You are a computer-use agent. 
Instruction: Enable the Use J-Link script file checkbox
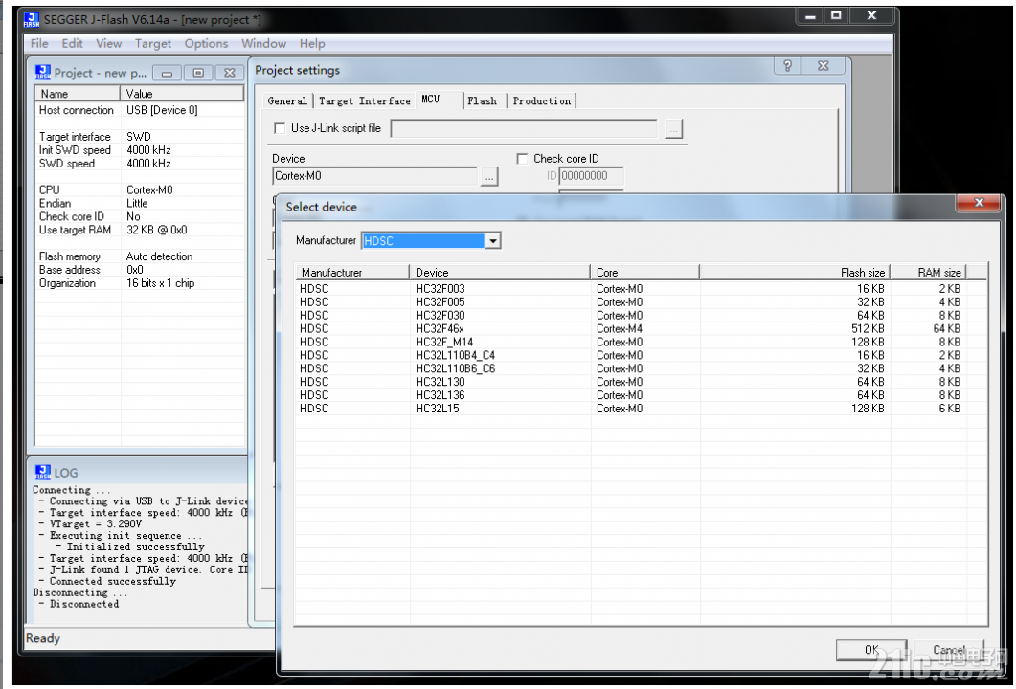pos(280,128)
